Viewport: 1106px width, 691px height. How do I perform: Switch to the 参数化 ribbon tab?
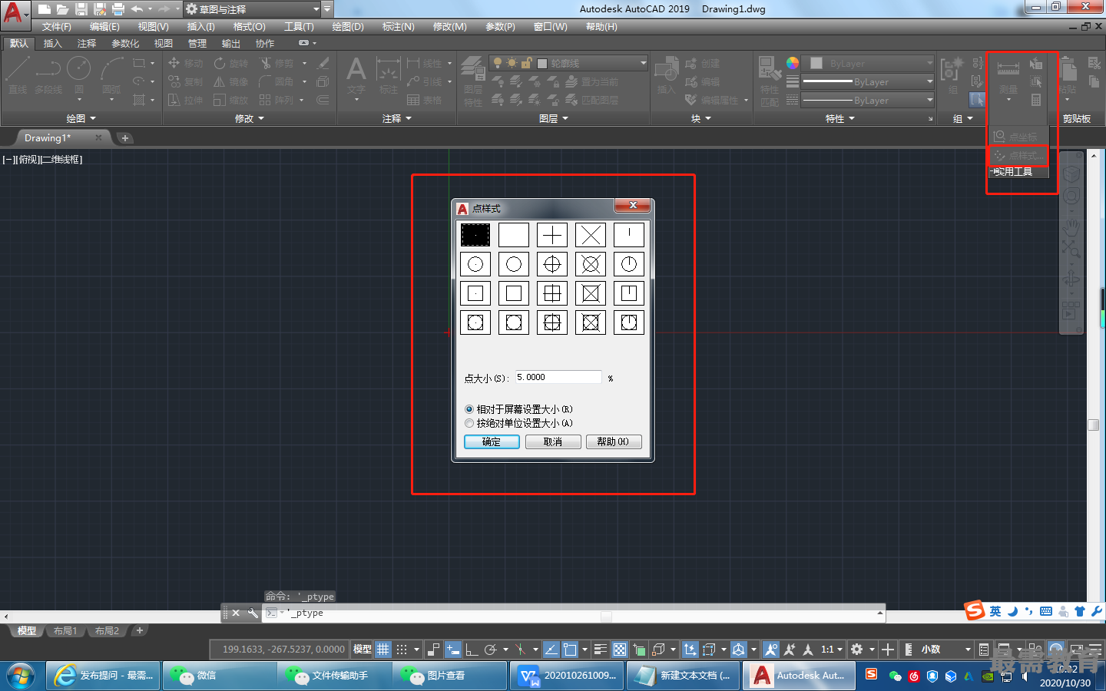125,44
